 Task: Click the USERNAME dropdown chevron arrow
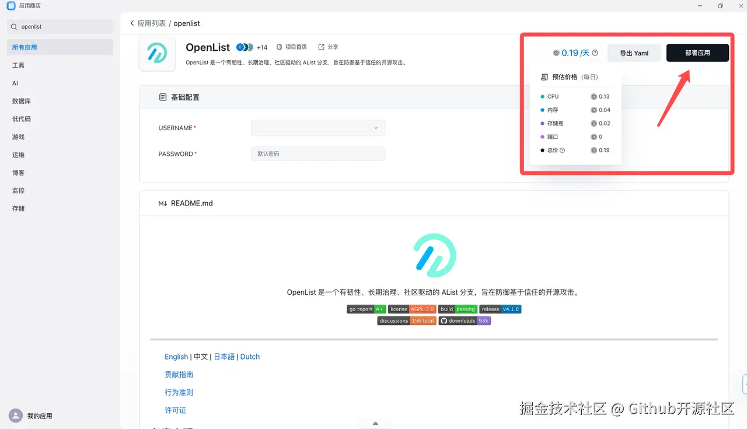tap(376, 128)
